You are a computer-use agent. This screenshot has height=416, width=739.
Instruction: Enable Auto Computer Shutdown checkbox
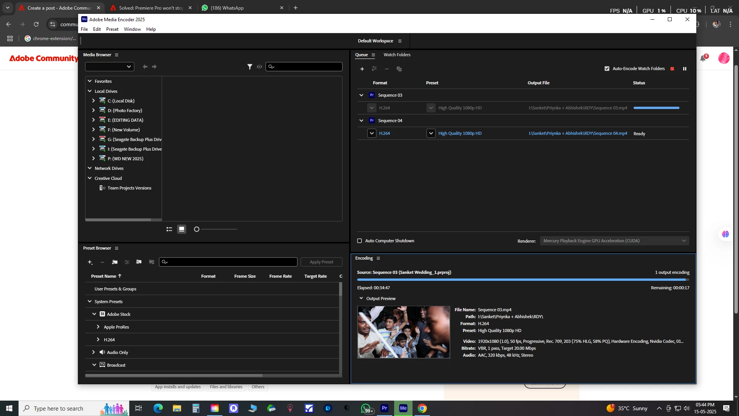point(359,241)
